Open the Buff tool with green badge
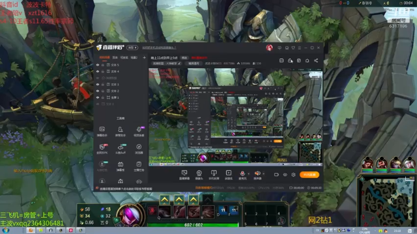 120,149
